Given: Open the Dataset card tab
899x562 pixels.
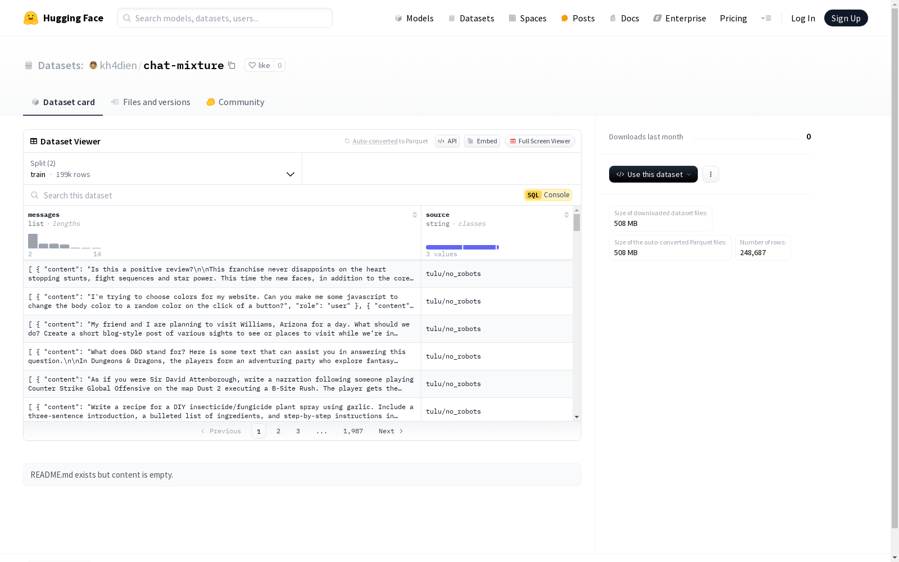Looking at the screenshot, I should click(x=63, y=102).
